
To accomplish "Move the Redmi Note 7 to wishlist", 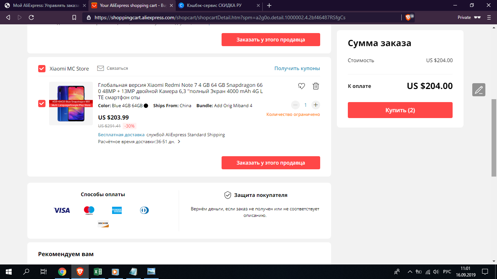I will click(301, 86).
